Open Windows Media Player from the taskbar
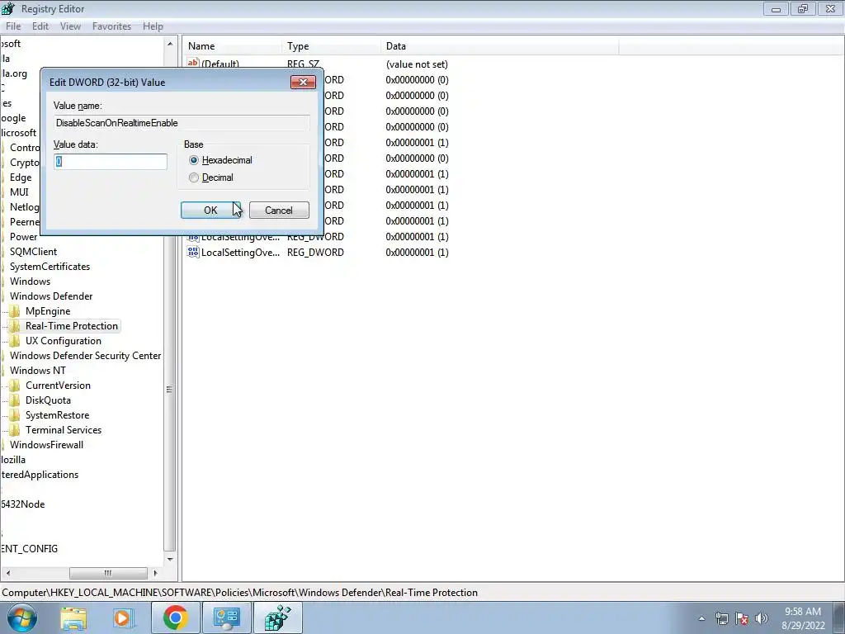Viewport: 845px width, 634px height. 123,618
